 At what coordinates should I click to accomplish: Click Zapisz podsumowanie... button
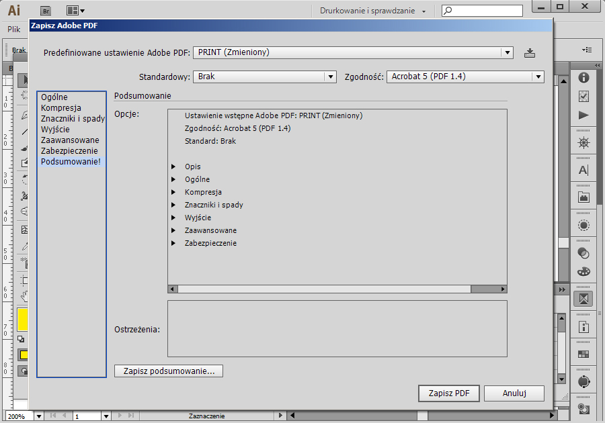(169, 371)
